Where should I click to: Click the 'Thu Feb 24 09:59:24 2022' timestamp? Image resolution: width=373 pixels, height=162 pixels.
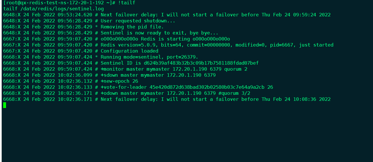296,15
